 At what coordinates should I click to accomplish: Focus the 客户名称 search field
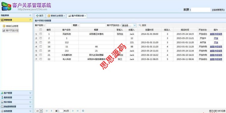[59, 25]
